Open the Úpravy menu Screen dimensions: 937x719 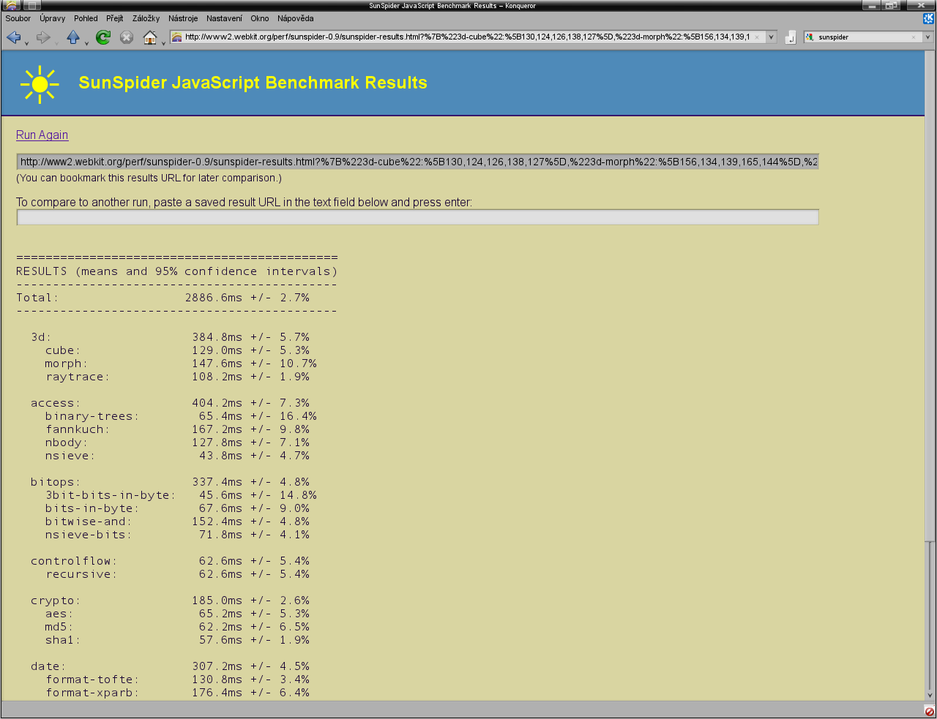[53, 18]
